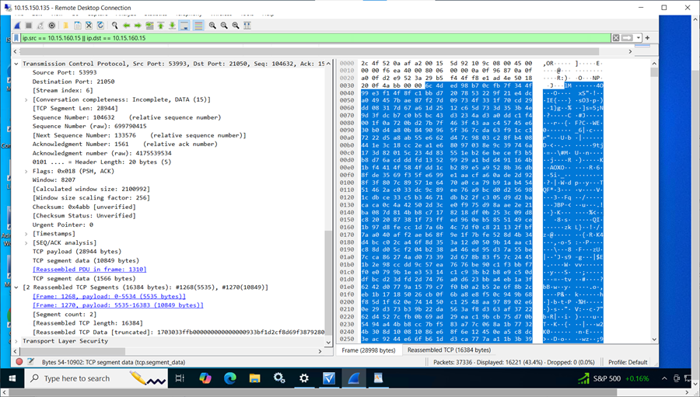
Task: Reset text to normal size
Action: pyautogui.click(x=236, y=26)
